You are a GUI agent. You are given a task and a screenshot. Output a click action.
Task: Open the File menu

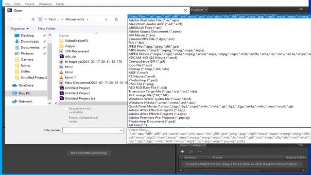tap(7, 4)
